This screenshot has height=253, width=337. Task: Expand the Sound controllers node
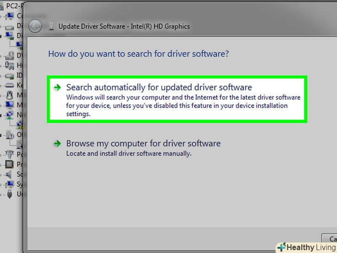(x=1, y=175)
